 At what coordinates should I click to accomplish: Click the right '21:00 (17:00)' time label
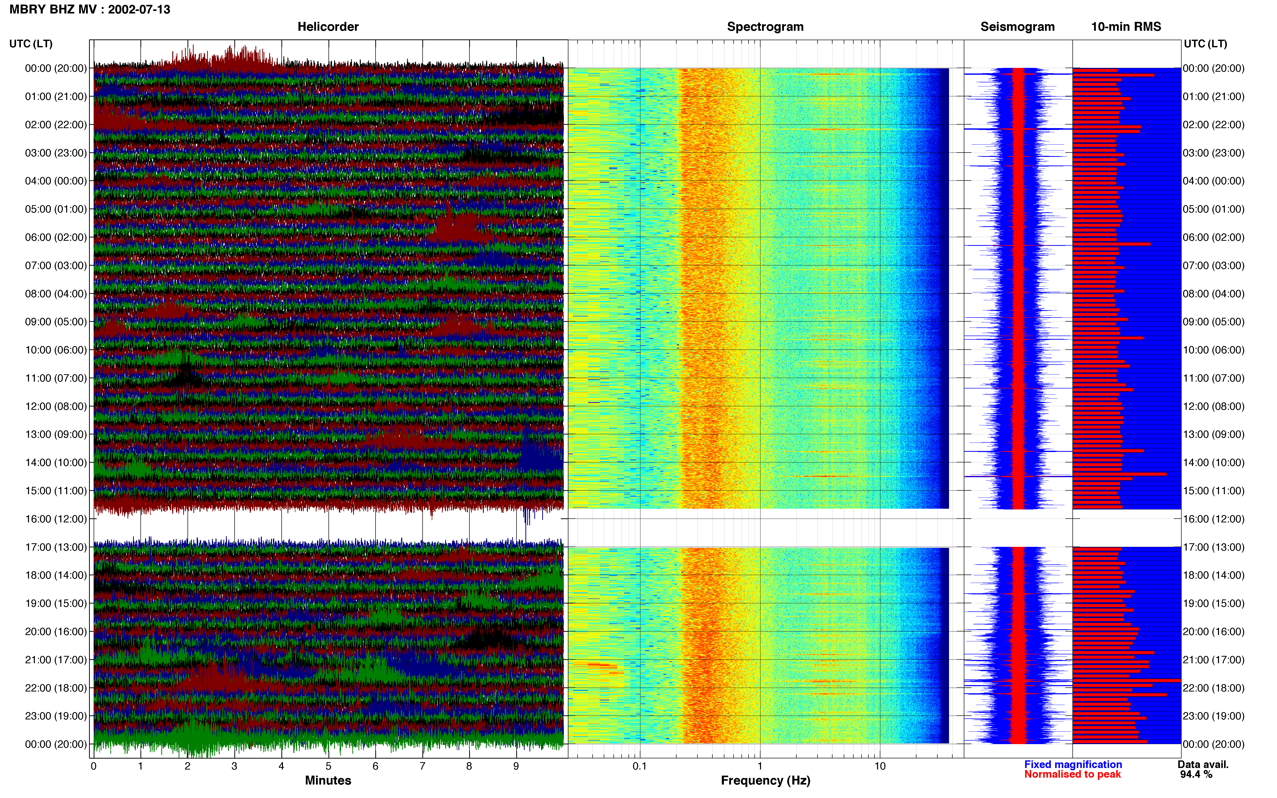(1214, 660)
